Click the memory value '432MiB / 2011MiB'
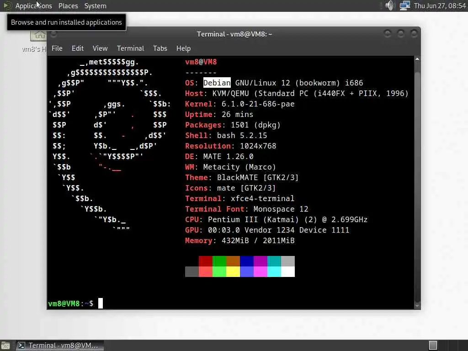 (x=258, y=240)
